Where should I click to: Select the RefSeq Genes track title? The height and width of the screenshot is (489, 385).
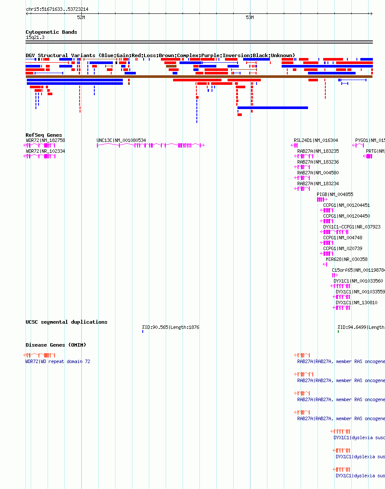point(44,135)
